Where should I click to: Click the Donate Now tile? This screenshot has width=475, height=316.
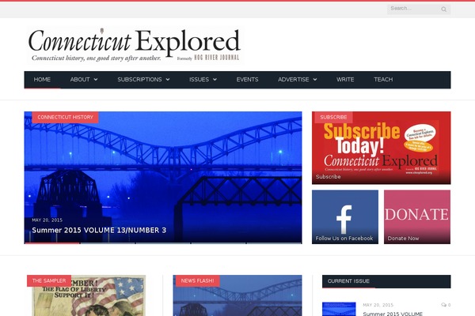[417, 216]
